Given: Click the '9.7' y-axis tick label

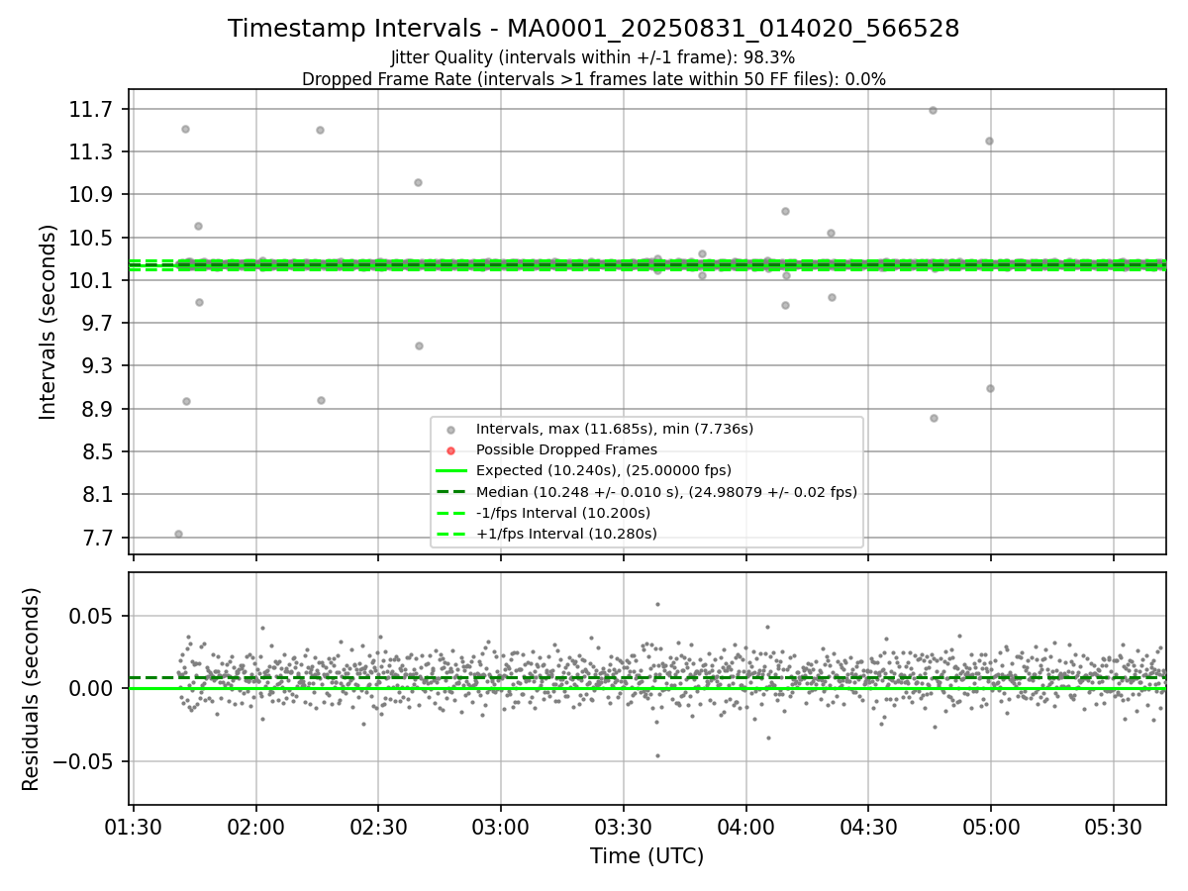Looking at the screenshot, I should point(96,323).
